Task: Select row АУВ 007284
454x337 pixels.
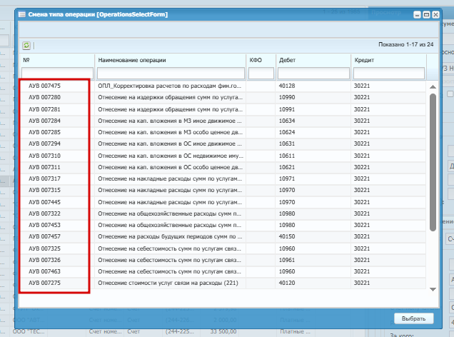Action: (223, 121)
